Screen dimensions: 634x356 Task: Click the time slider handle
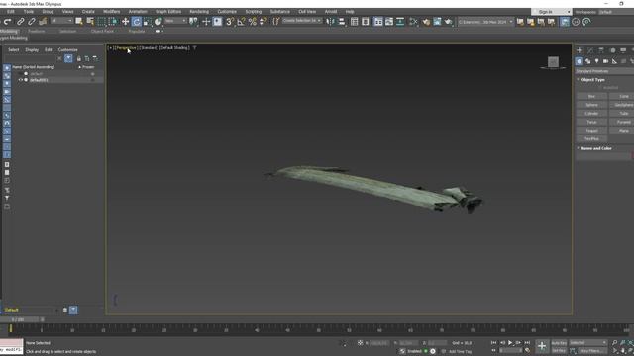click(18, 319)
